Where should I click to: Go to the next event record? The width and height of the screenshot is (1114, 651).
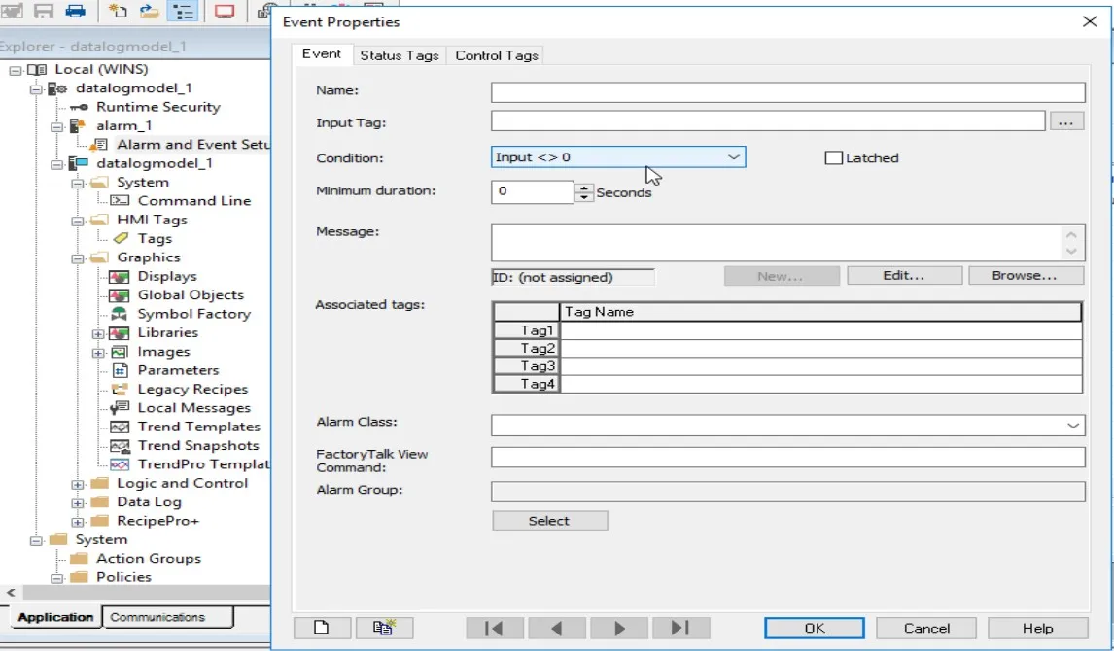619,628
